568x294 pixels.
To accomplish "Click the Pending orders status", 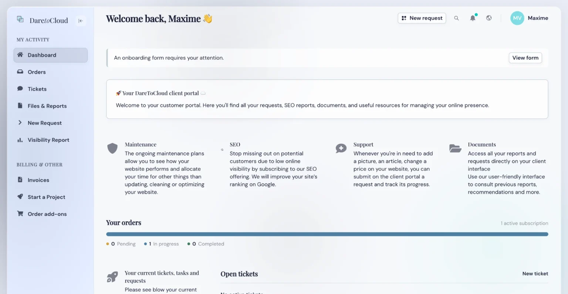I will tap(121, 244).
